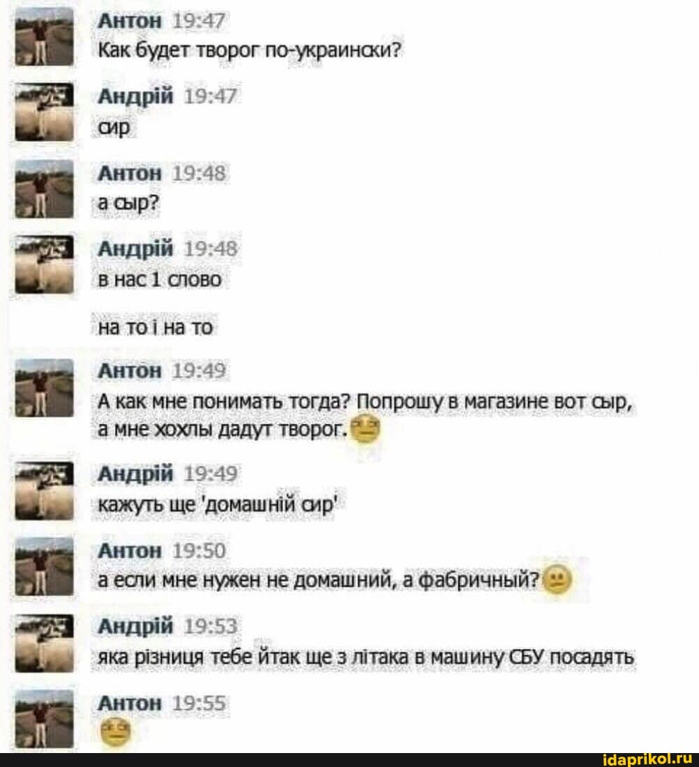
Task: Open Андрій's avatar at the 19:48 message
Action: (x=44, y=265)
